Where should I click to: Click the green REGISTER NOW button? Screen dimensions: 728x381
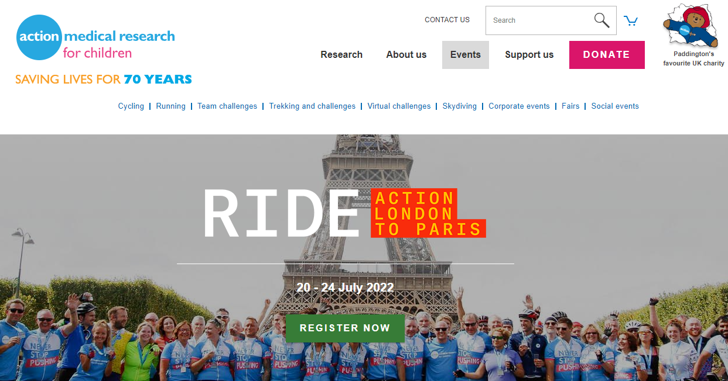(x=345, y=328)
